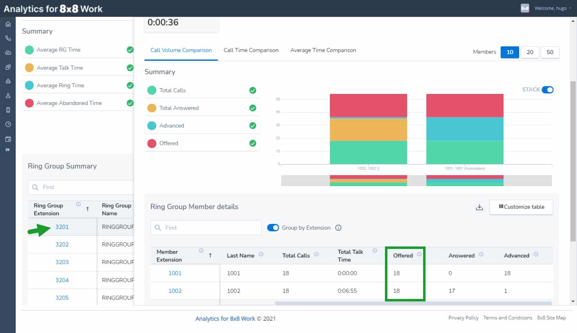
Task: Open the phone calls icon in sidebar
Action: (8, 38)
